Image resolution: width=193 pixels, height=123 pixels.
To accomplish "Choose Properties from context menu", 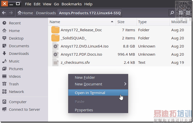I will click(x=98, y=110).
